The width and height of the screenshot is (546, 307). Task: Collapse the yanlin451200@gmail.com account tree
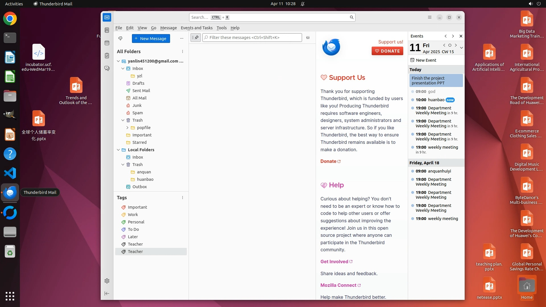click(118, 61)
